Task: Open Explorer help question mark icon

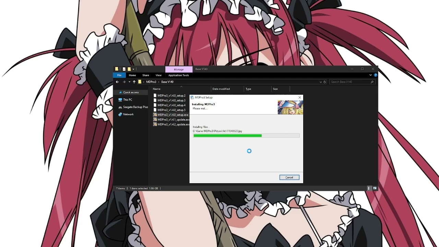Action: (x=376, y=75)
